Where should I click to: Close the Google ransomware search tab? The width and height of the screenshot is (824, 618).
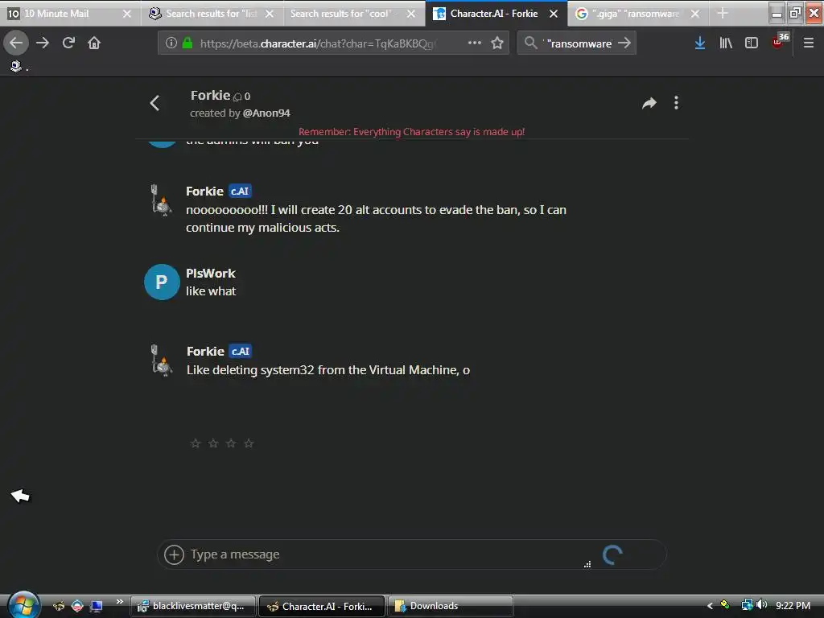point(694,14)
